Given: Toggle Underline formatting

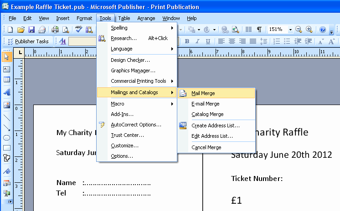Looking at the screenshot, I should 208,41.
